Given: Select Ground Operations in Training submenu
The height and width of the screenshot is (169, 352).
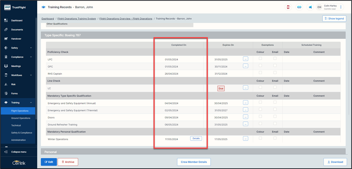Looking at the screenshot, I should [20, 118].
